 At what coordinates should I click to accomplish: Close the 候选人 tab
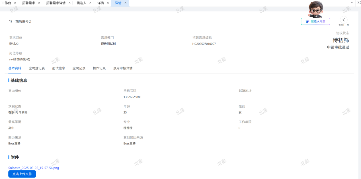tap(90, 3)
